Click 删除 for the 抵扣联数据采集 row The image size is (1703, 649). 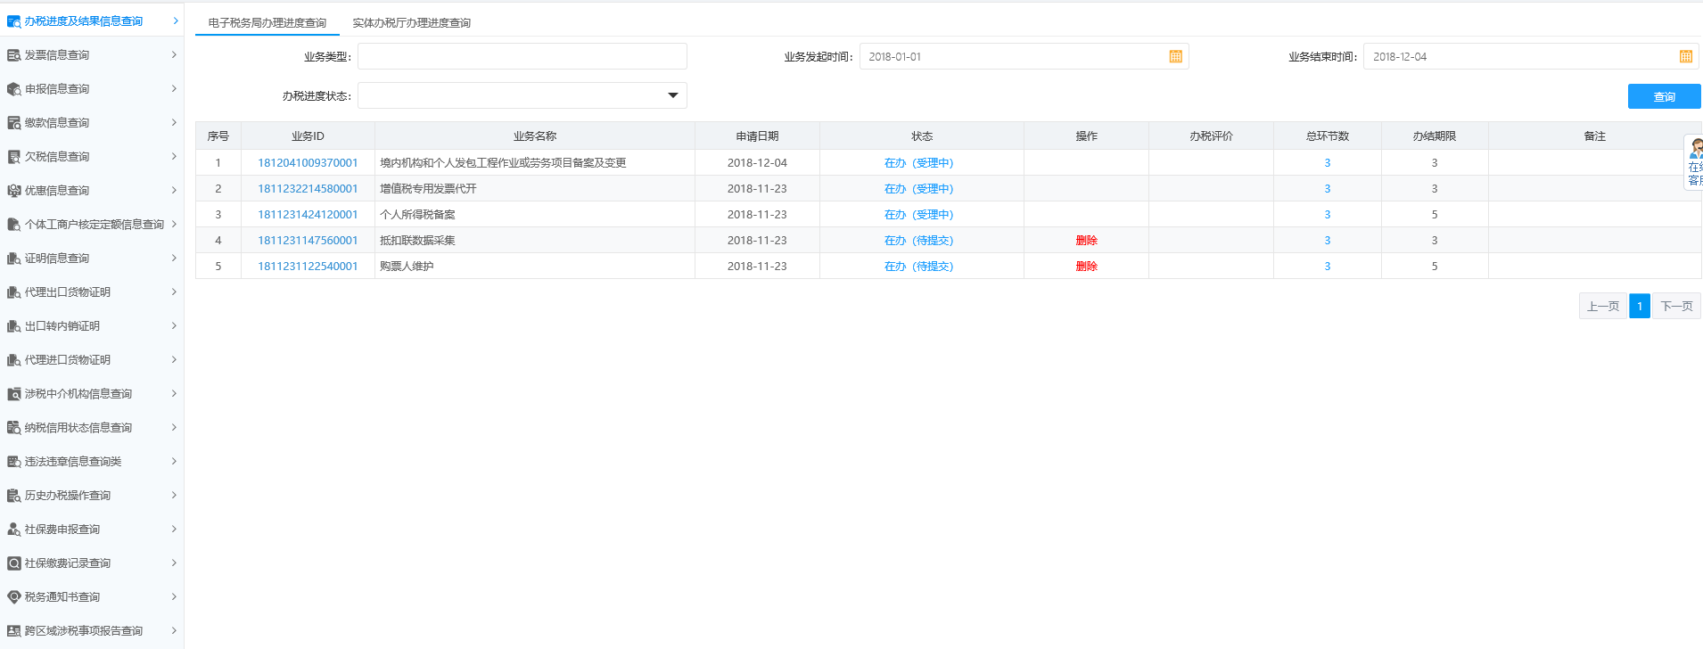click(x=1086, y=241)
